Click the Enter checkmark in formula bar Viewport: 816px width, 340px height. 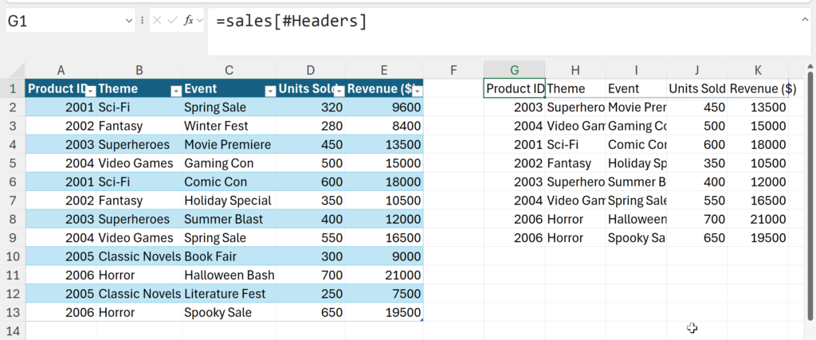click(173, 21)
